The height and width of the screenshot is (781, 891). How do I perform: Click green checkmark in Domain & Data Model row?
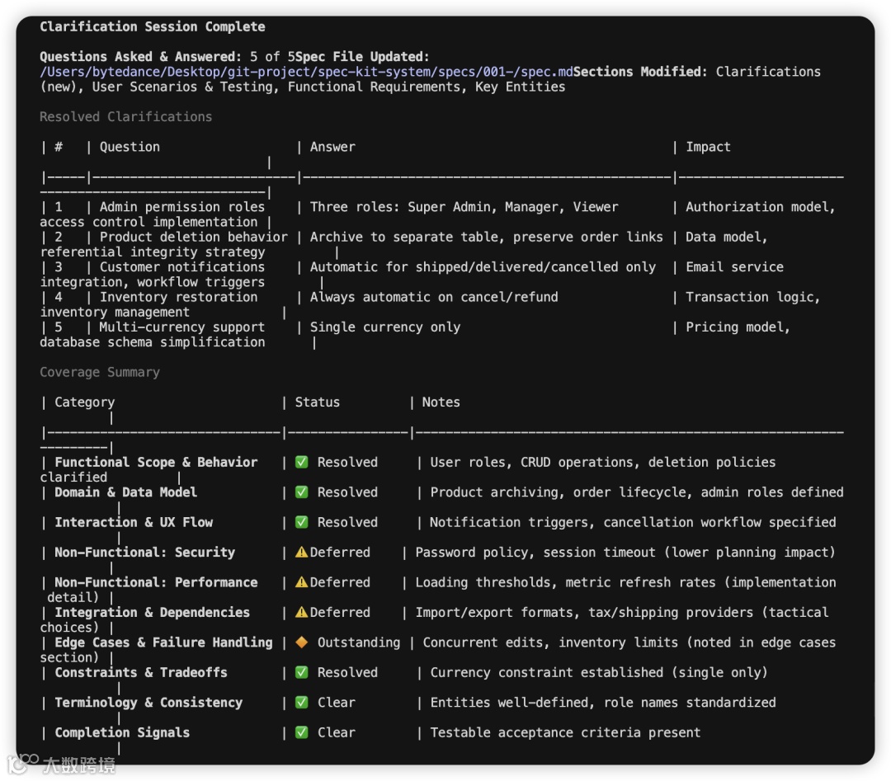tap(302, 492)
